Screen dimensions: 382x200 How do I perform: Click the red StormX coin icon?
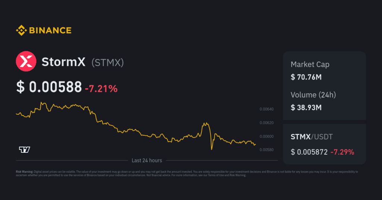pyautogui.click(x=26, y=61)
